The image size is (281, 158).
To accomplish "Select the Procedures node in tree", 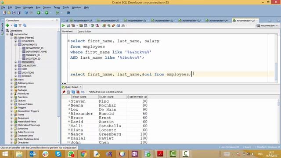I will pyautogui.click(x=23, y=93).
